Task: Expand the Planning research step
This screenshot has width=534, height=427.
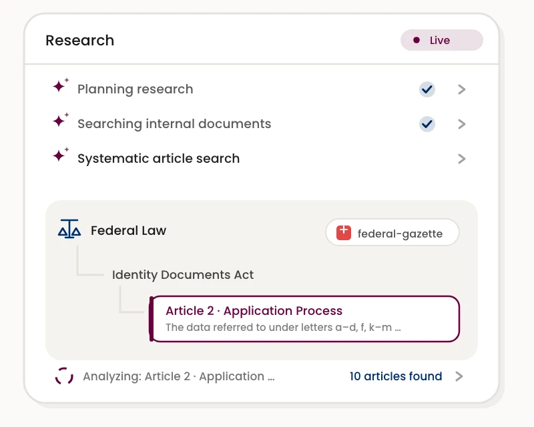Action: (x=462, y=89)
